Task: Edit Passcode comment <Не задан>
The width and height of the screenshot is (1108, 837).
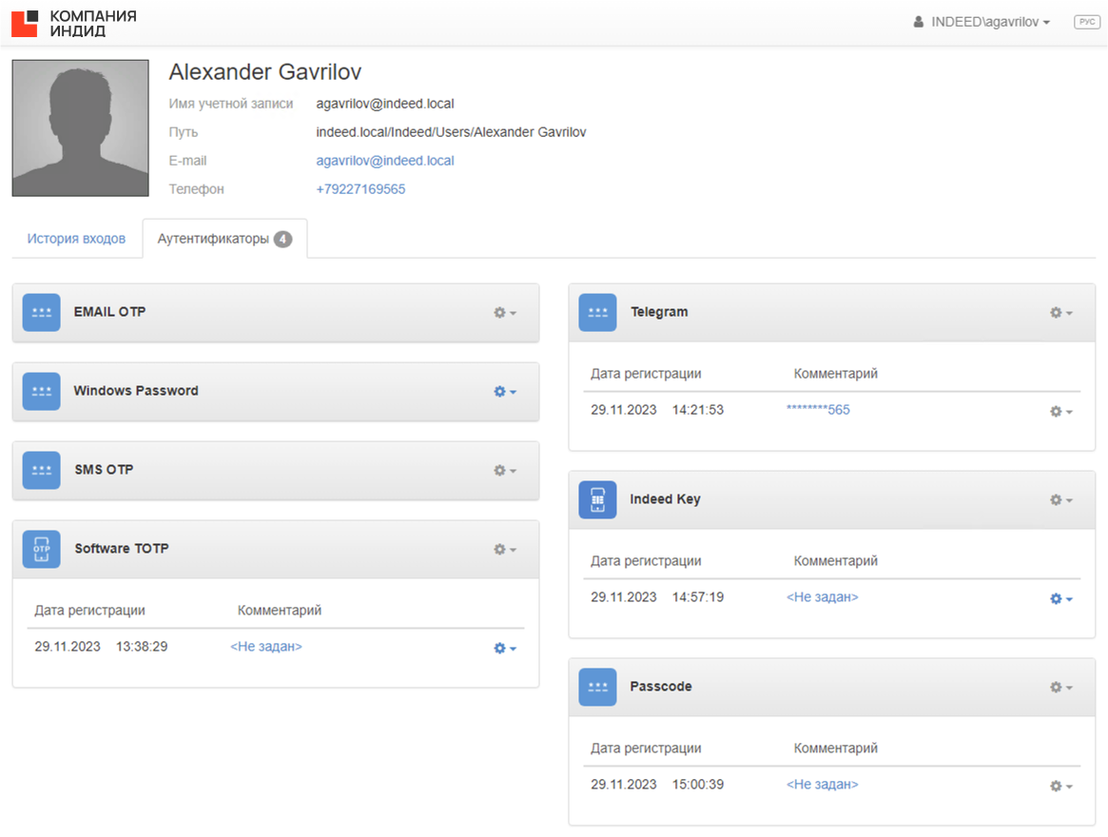Action: coord(823,785)
